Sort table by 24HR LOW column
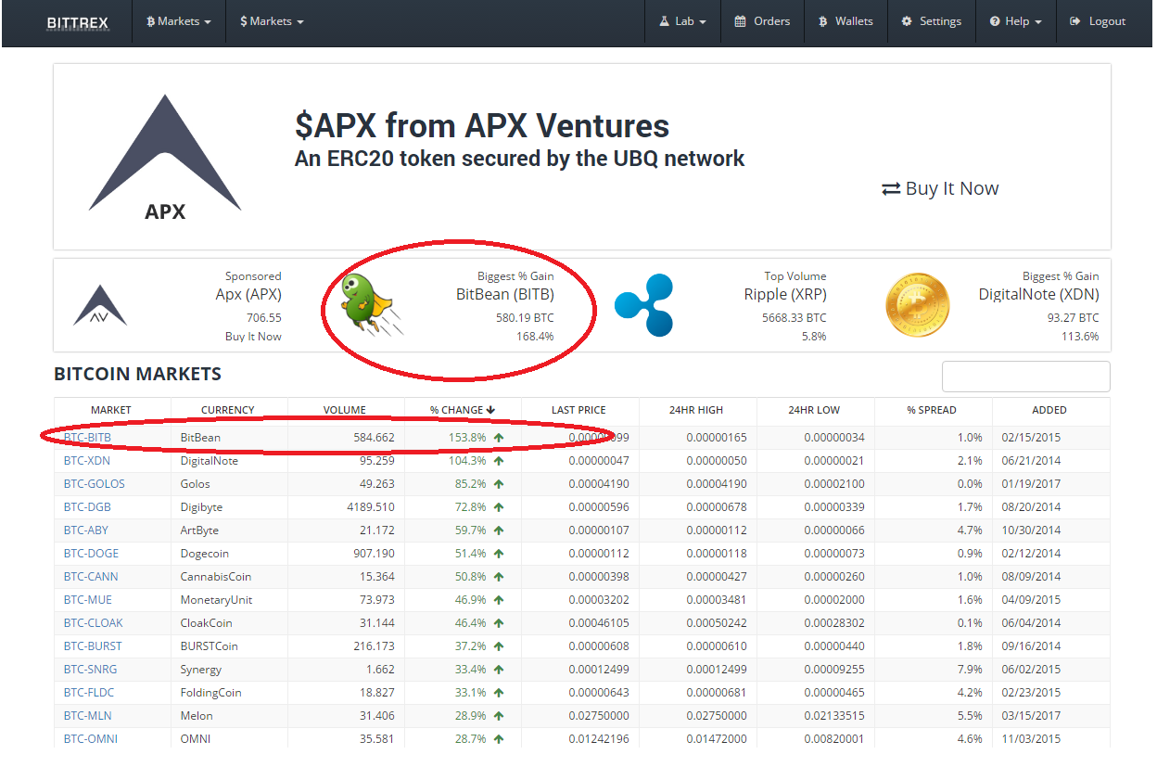 click(815, 410)
